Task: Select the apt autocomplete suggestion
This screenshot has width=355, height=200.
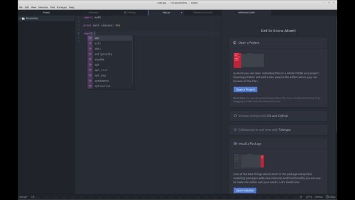Action: coord(110,65)
